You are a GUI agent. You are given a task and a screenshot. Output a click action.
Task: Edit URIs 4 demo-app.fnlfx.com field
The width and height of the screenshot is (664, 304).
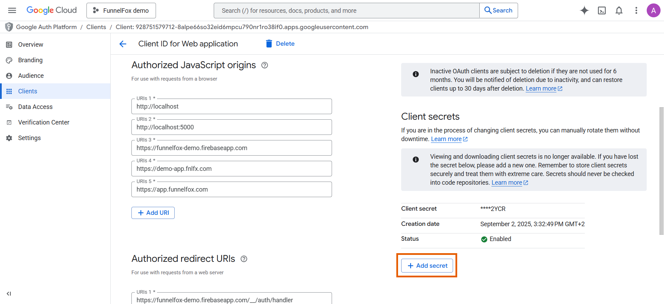tap(232, 169)
